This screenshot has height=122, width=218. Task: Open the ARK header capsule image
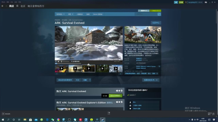[143, 35]
